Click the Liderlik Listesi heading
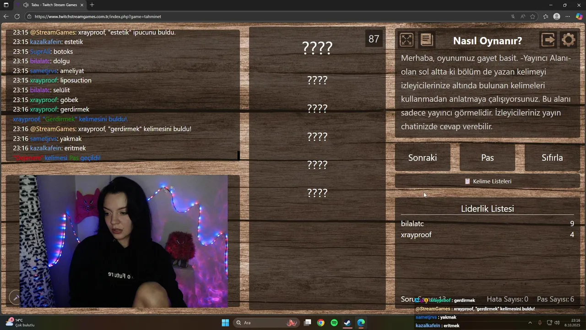The image size is (586, 330). pyautogui.click(x=488, y=209)
